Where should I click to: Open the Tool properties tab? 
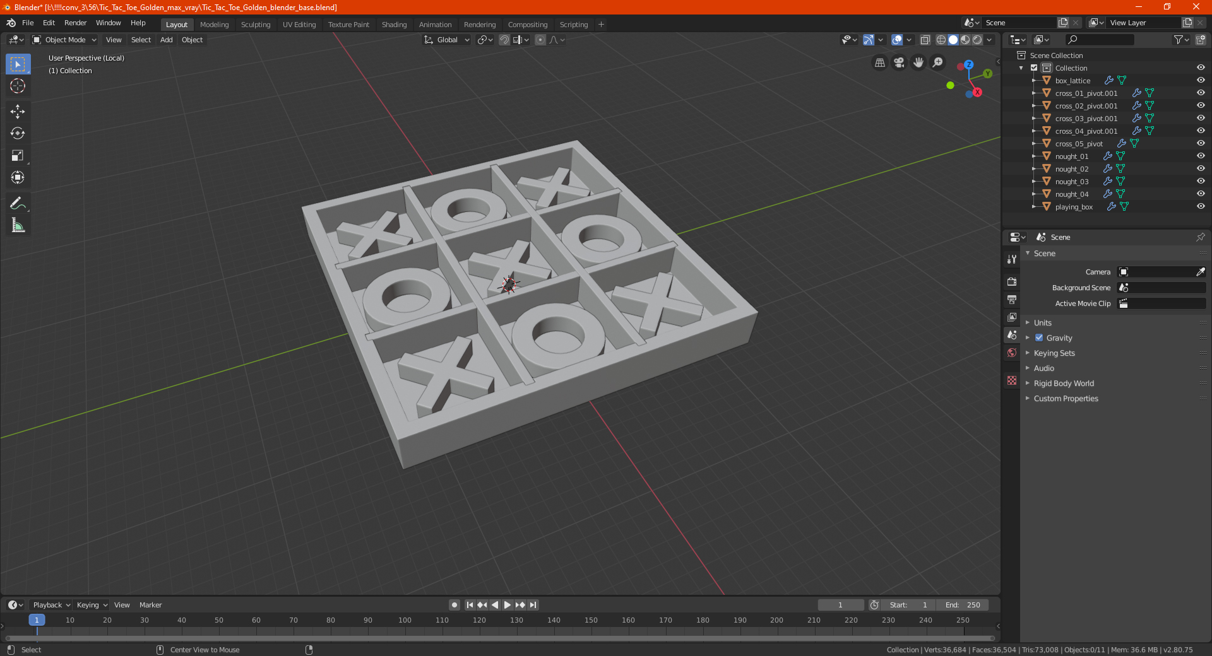click(1012, 259)
